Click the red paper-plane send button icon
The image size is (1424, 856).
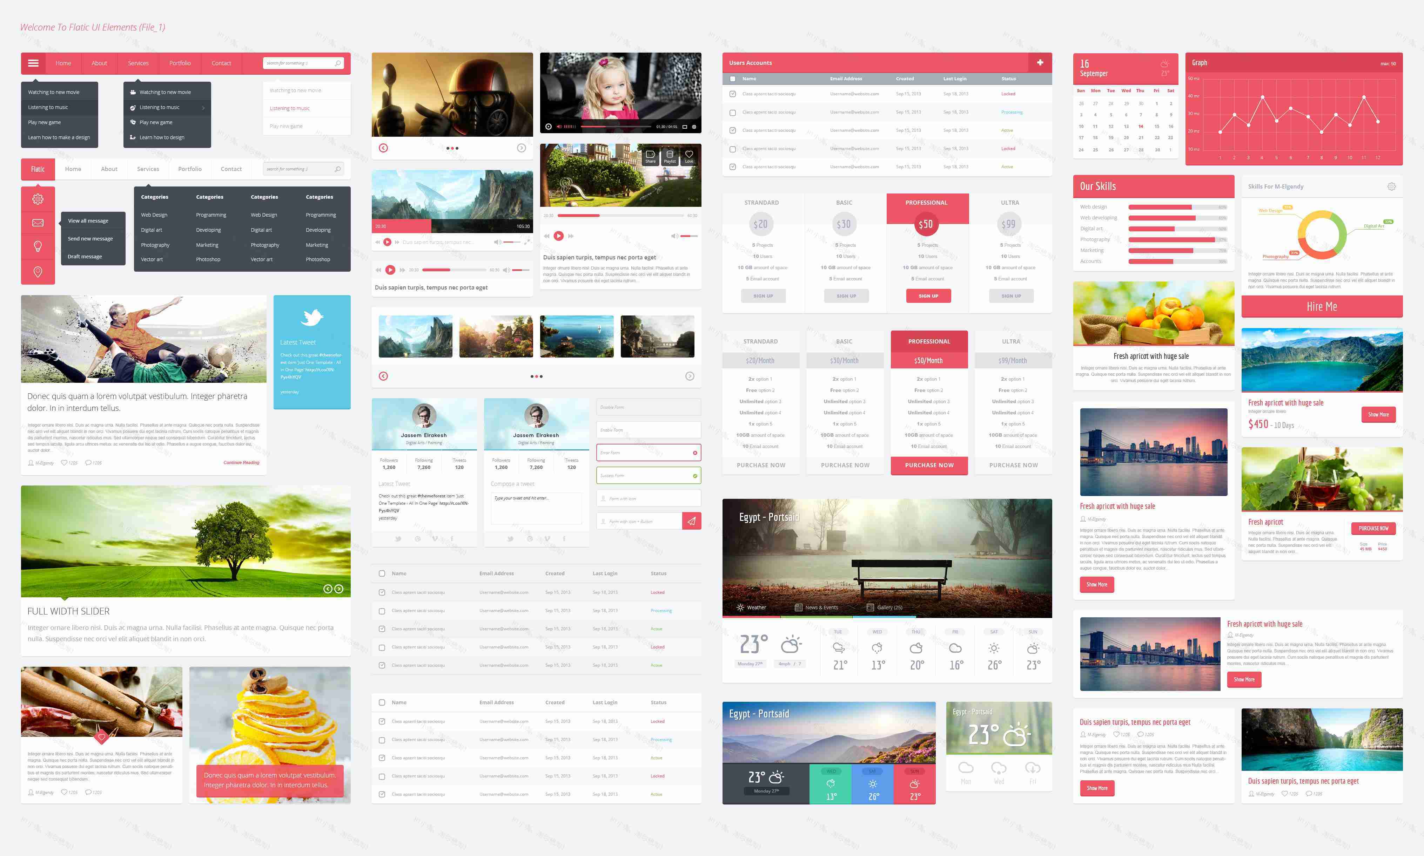click(691, 522)
